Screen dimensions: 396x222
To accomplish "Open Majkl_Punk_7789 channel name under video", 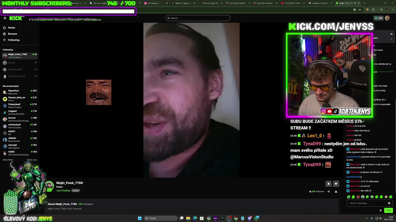I will [x=70, y=183].
